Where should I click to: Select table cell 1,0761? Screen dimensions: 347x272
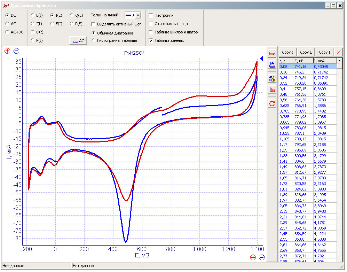tap(325, 94)
